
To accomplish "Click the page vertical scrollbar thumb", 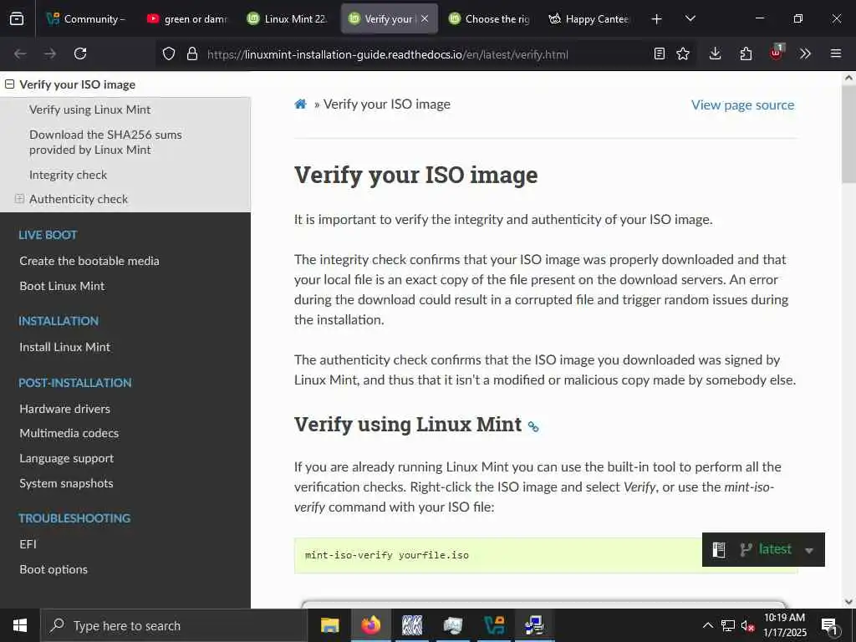I will pos(848,134).
